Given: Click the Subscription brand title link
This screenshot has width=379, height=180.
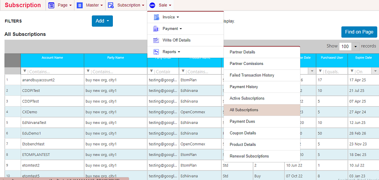Looking at the screenshot, I should [23, 5].
